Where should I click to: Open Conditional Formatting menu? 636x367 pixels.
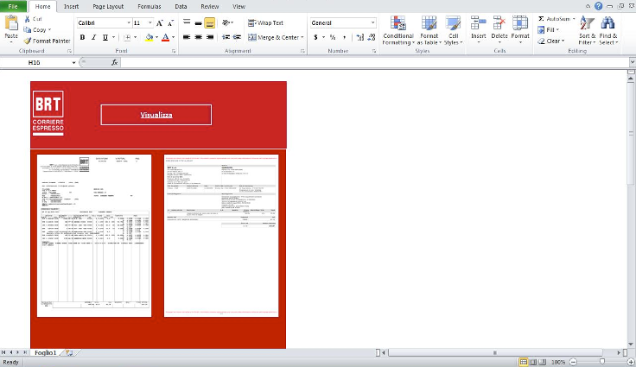click(x=397, y=30)
